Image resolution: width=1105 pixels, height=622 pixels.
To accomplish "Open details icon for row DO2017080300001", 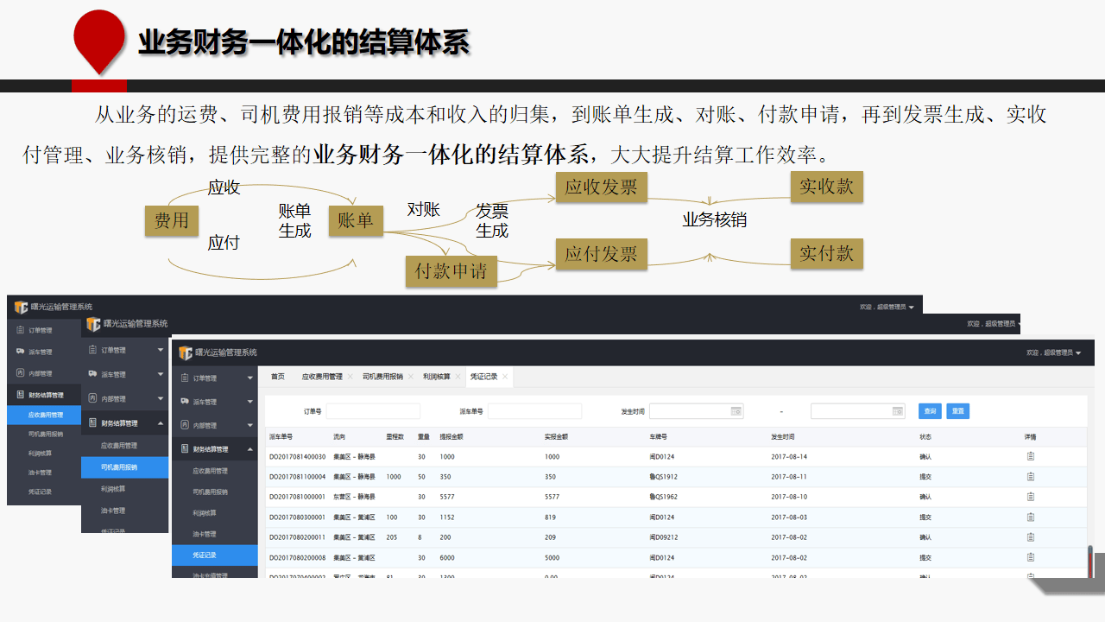I will [1031, 517].
